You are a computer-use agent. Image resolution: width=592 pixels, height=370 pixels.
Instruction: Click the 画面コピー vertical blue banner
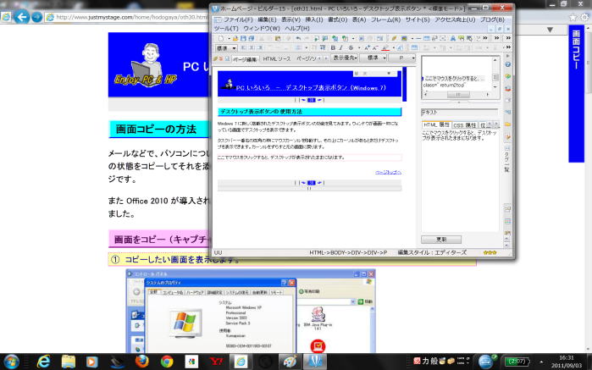(x=576, y=94)
